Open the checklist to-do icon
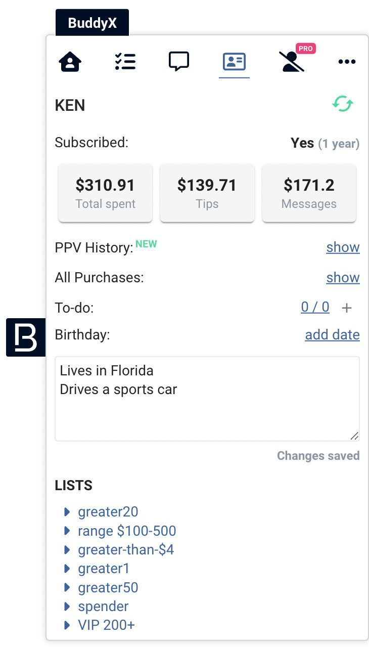Screen dimensions: 369x647 click(x=125, y=62)
